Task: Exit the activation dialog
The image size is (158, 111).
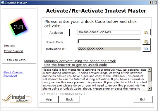Action: tap(143, 99)
